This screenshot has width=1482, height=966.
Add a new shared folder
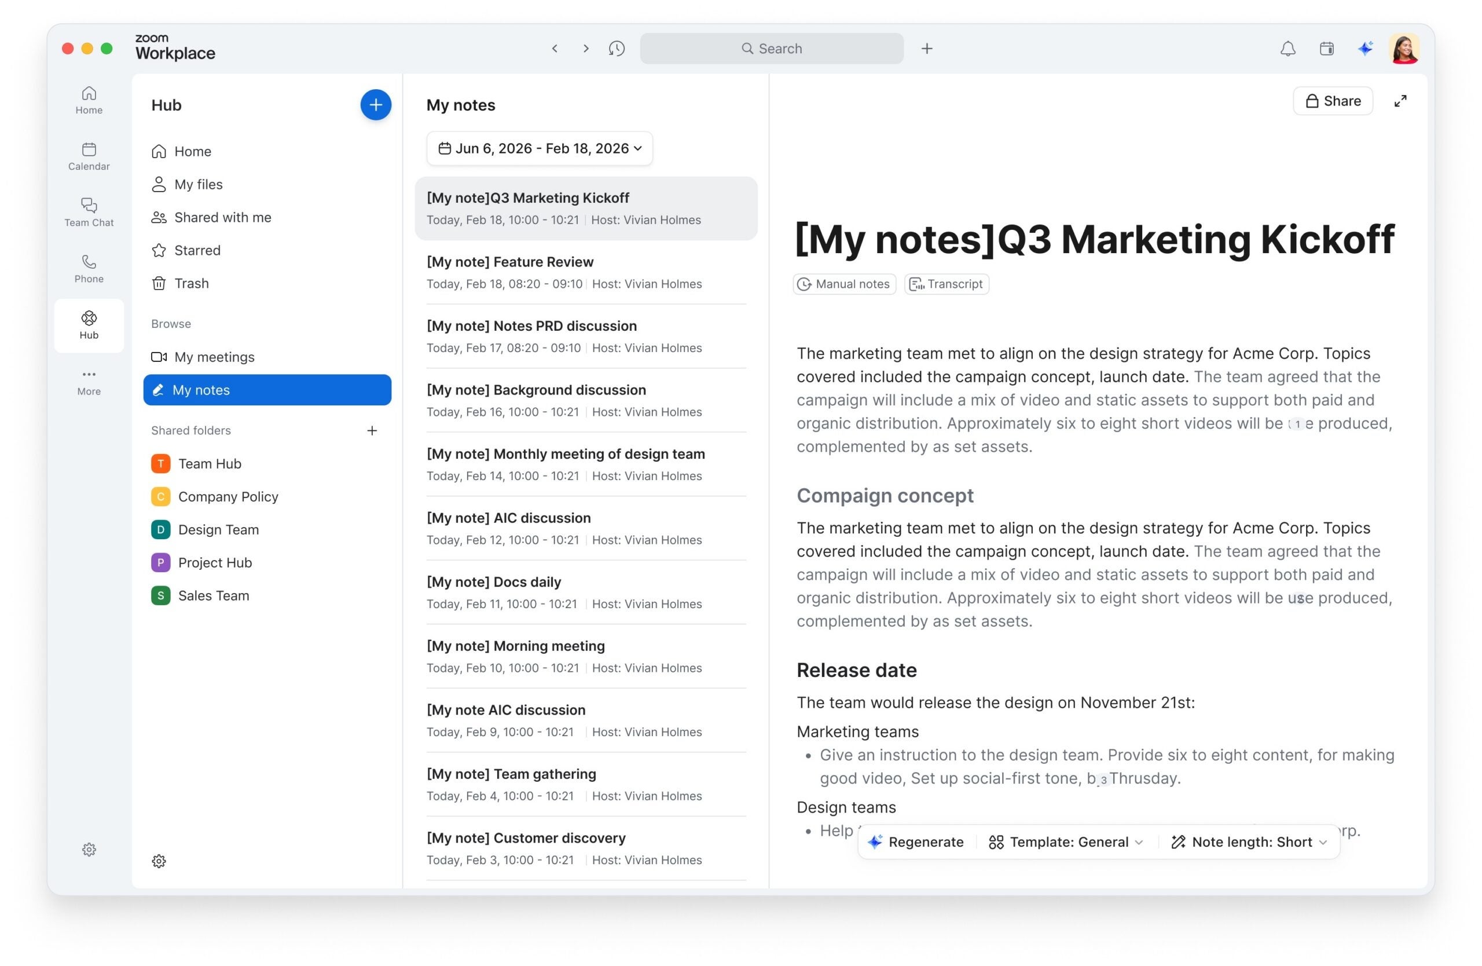372,430
